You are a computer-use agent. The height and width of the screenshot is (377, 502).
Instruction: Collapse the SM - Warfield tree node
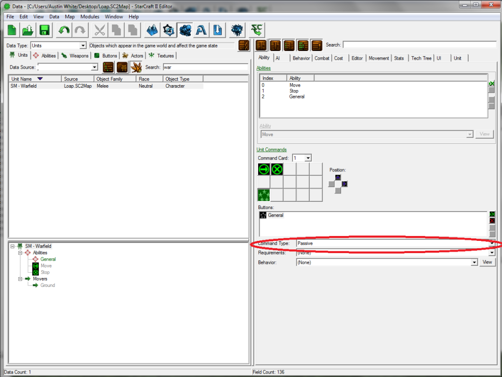tap(12, 246)
